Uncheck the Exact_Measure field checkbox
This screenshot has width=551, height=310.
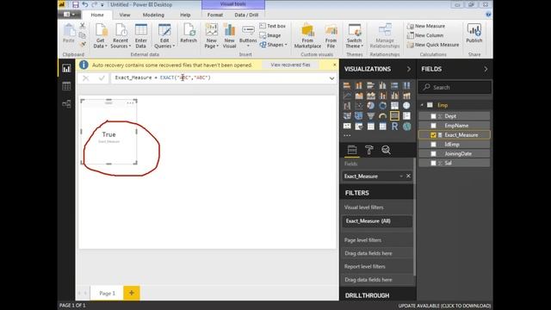click(433, 135)
